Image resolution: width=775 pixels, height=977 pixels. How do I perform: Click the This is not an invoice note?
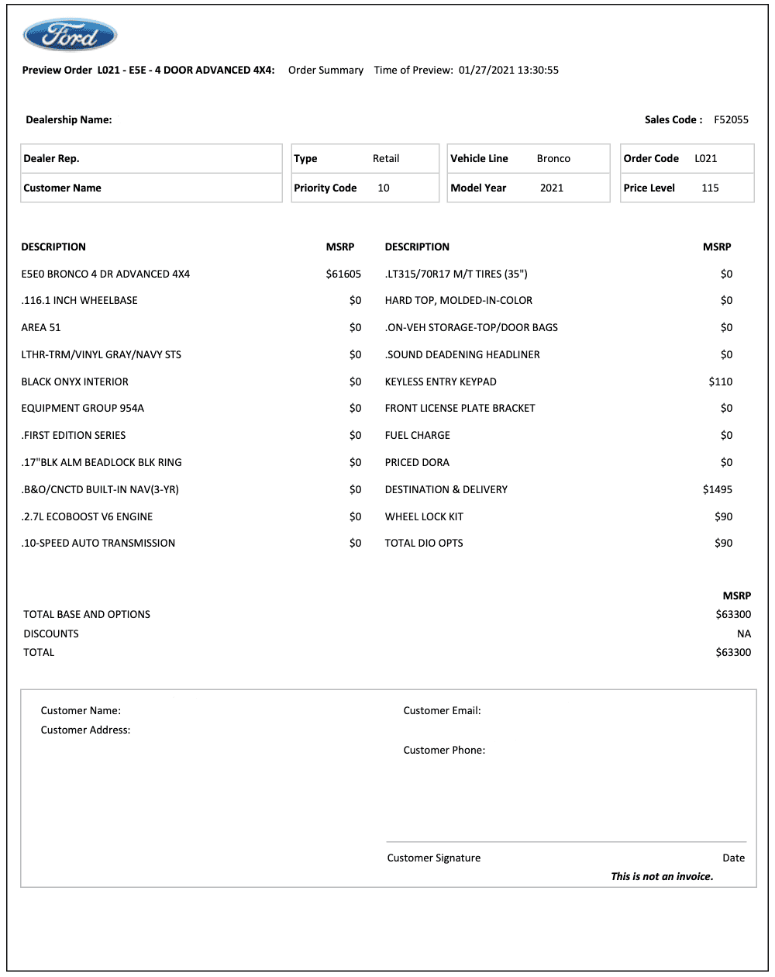(x=662, y=876)
